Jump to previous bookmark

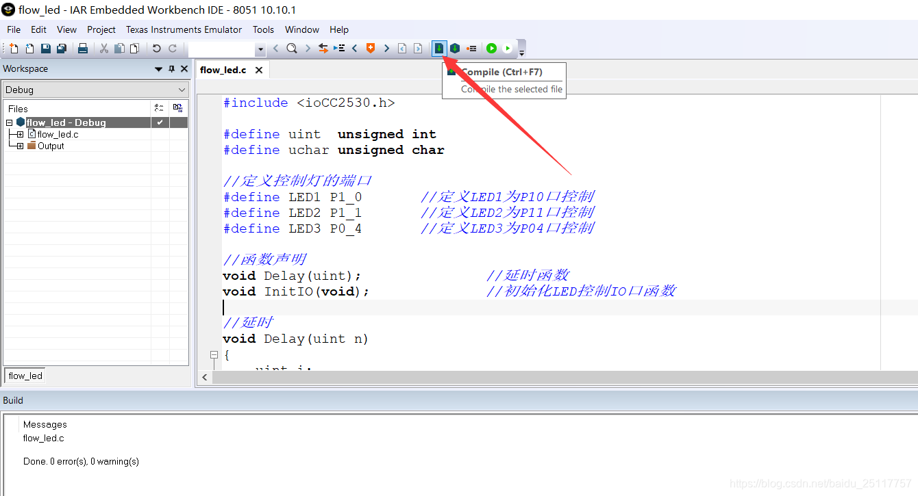click(355, 49)
